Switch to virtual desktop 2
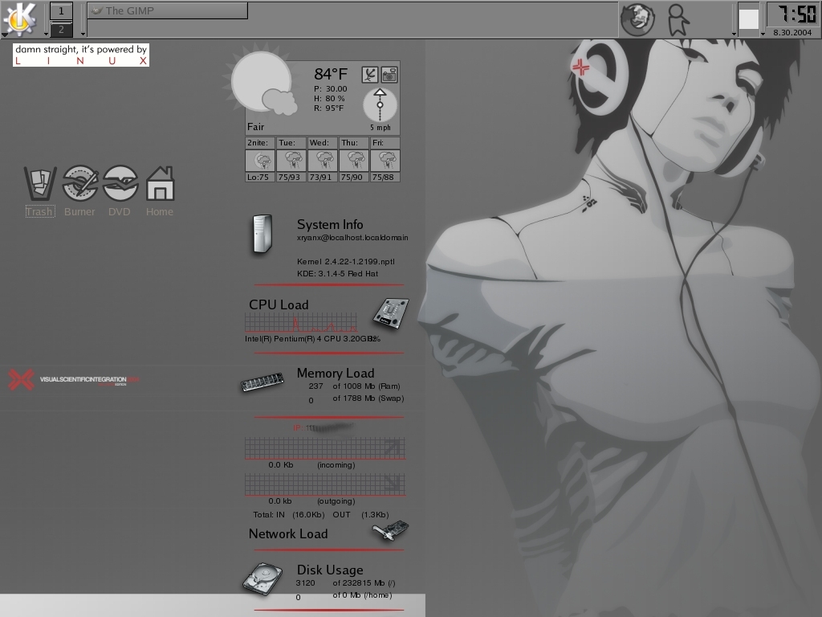The image size is (822, 617). coord(61,30)
